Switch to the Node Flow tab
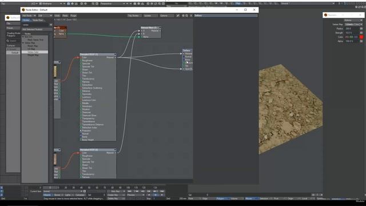366x206 pixels. 38,21
